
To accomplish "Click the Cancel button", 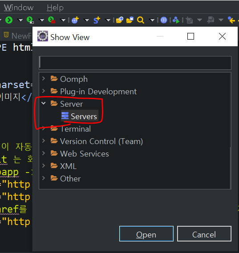I will (204, 234).
